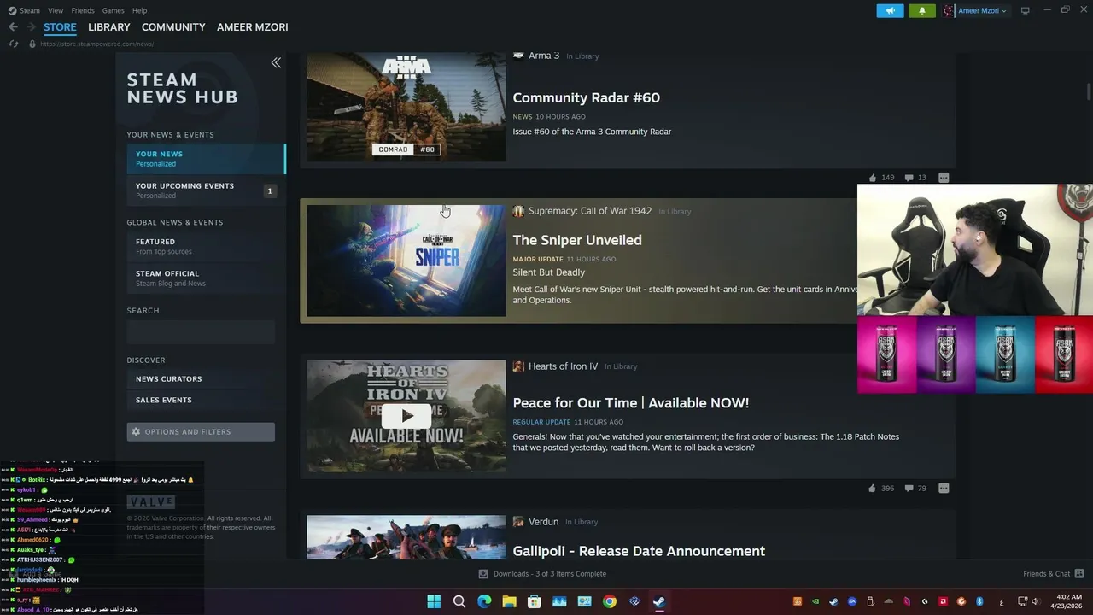Select Your News personalized feed
Viewport: 1093px width, 615px height.
click(206, 158)
